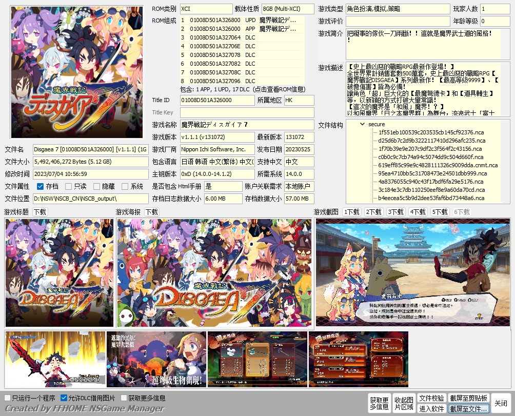Click the 发布日期 field 20230525

[299, 149]
